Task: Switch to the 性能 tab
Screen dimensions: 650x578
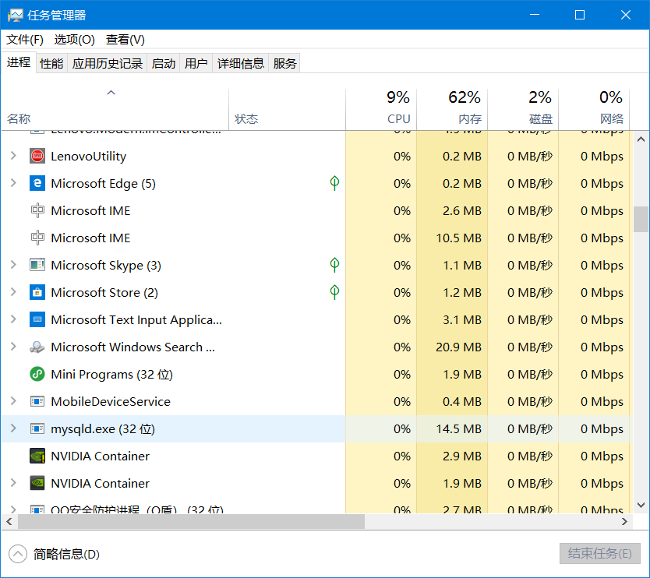Action: (x=51, y=63)
